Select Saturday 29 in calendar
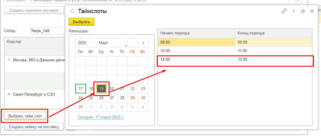Viewport: 321px width, 136px height. pyautogui.click(x=133, y=98)
